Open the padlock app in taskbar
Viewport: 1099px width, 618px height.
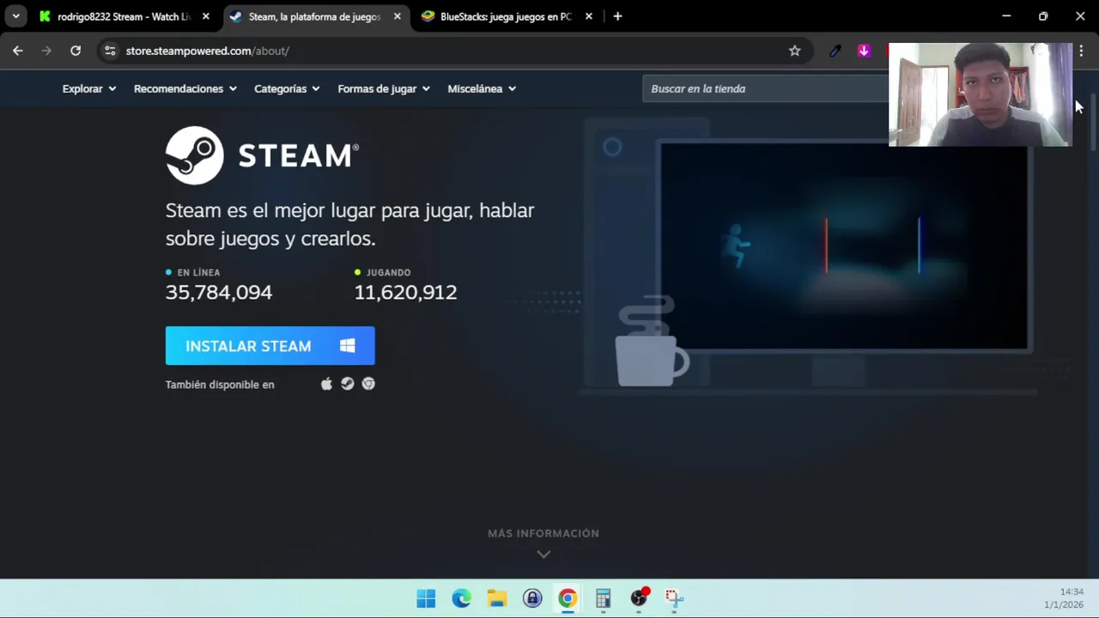pos(532,598)
